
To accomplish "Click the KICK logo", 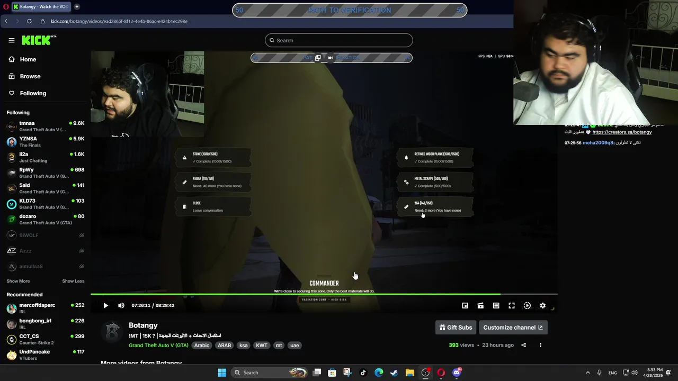I will 39,40.
